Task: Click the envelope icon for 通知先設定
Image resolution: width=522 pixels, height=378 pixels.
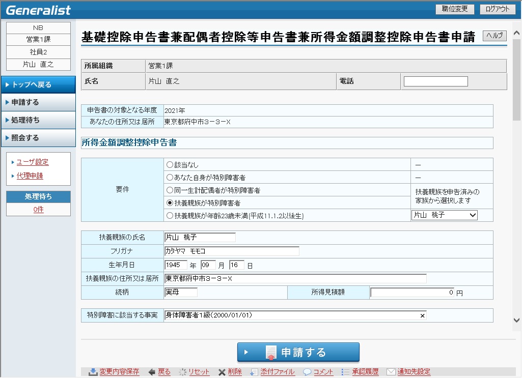Action: pos(391,372)
